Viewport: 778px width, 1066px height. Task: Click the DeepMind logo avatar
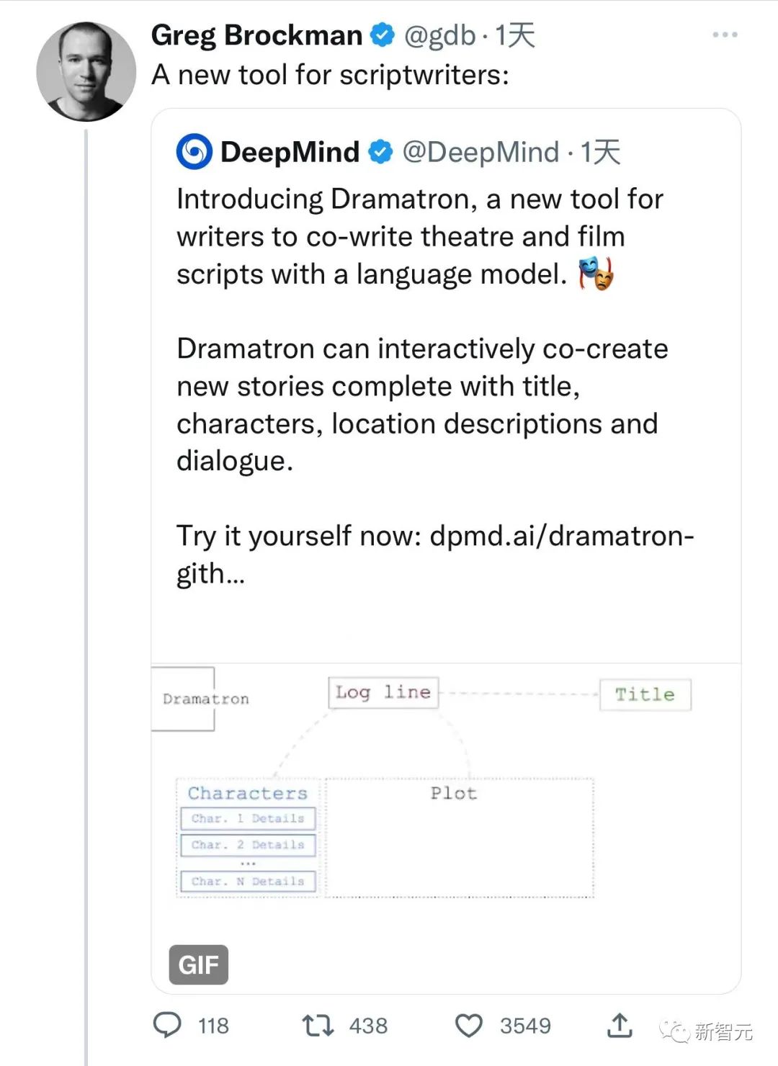pos(194,152)
